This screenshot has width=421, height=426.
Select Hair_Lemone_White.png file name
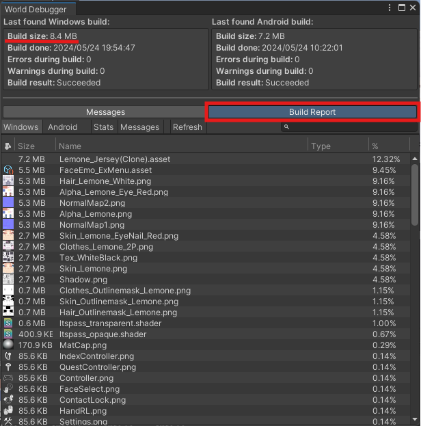(105, 181)
